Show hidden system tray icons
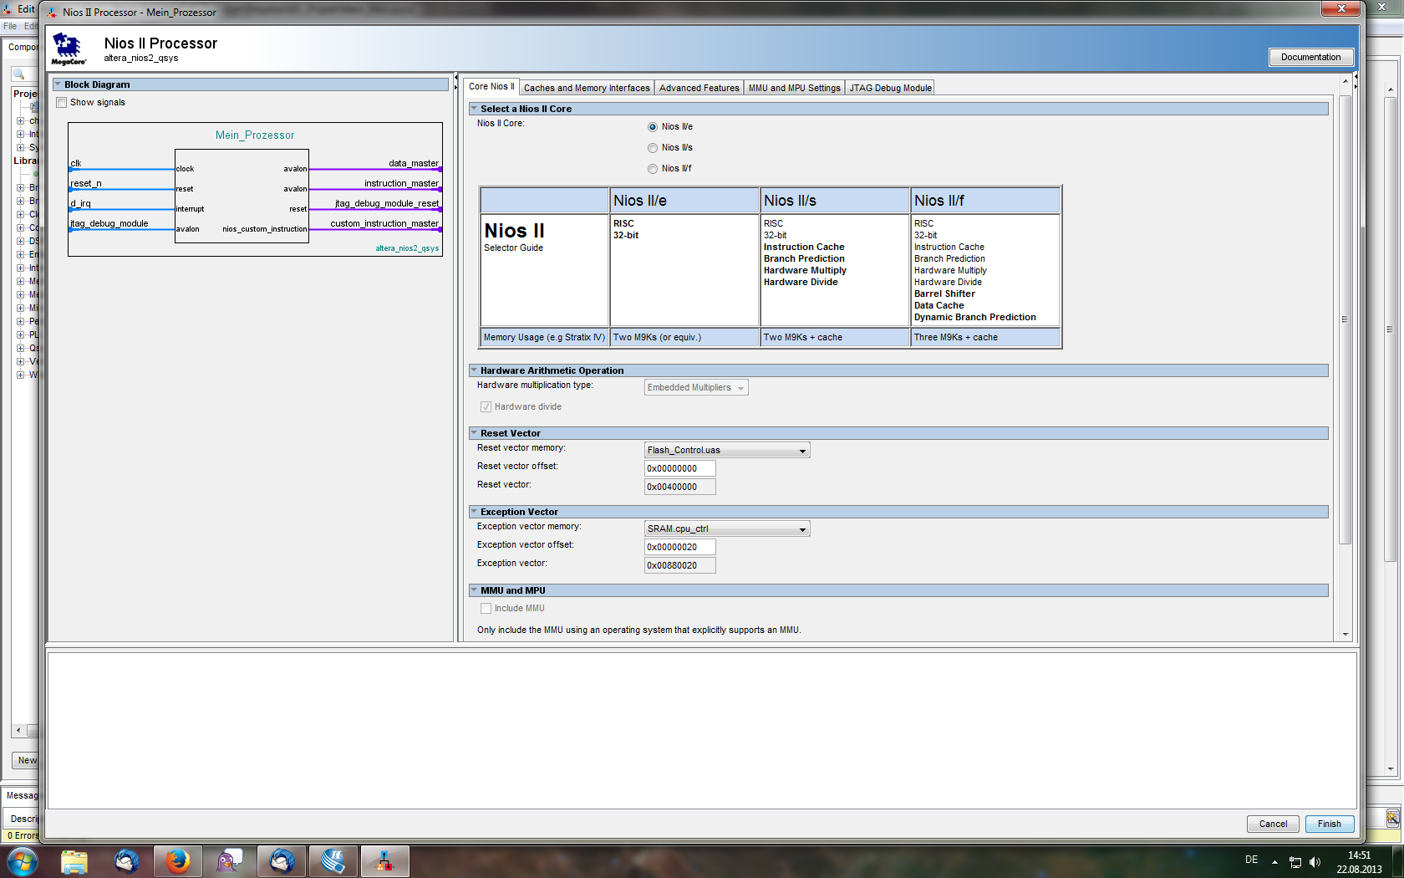The image size is (1404, 878). click(1274, 862)
